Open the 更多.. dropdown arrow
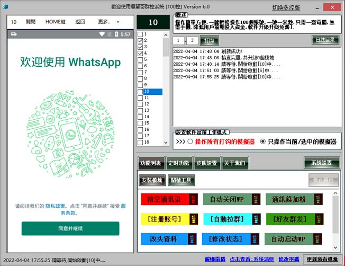345x266 pixels. [118, 22]
